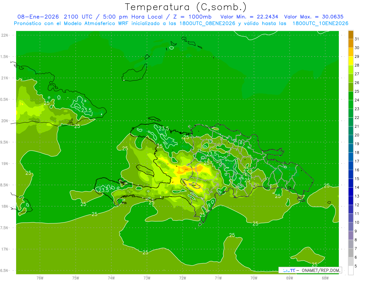Image resolution: width=365 pixels, height=282 pixels.
Task: Pick the color bar swatch between 19 and 20
Action: click(351, 139)
